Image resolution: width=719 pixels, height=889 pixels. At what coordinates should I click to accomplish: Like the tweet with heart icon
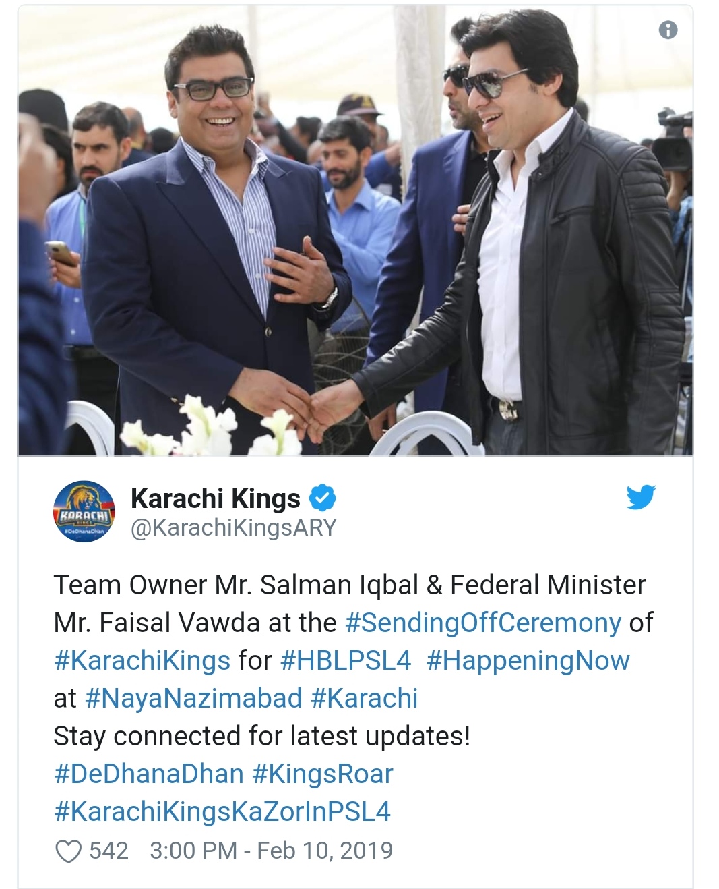click(x=68, y=851)
